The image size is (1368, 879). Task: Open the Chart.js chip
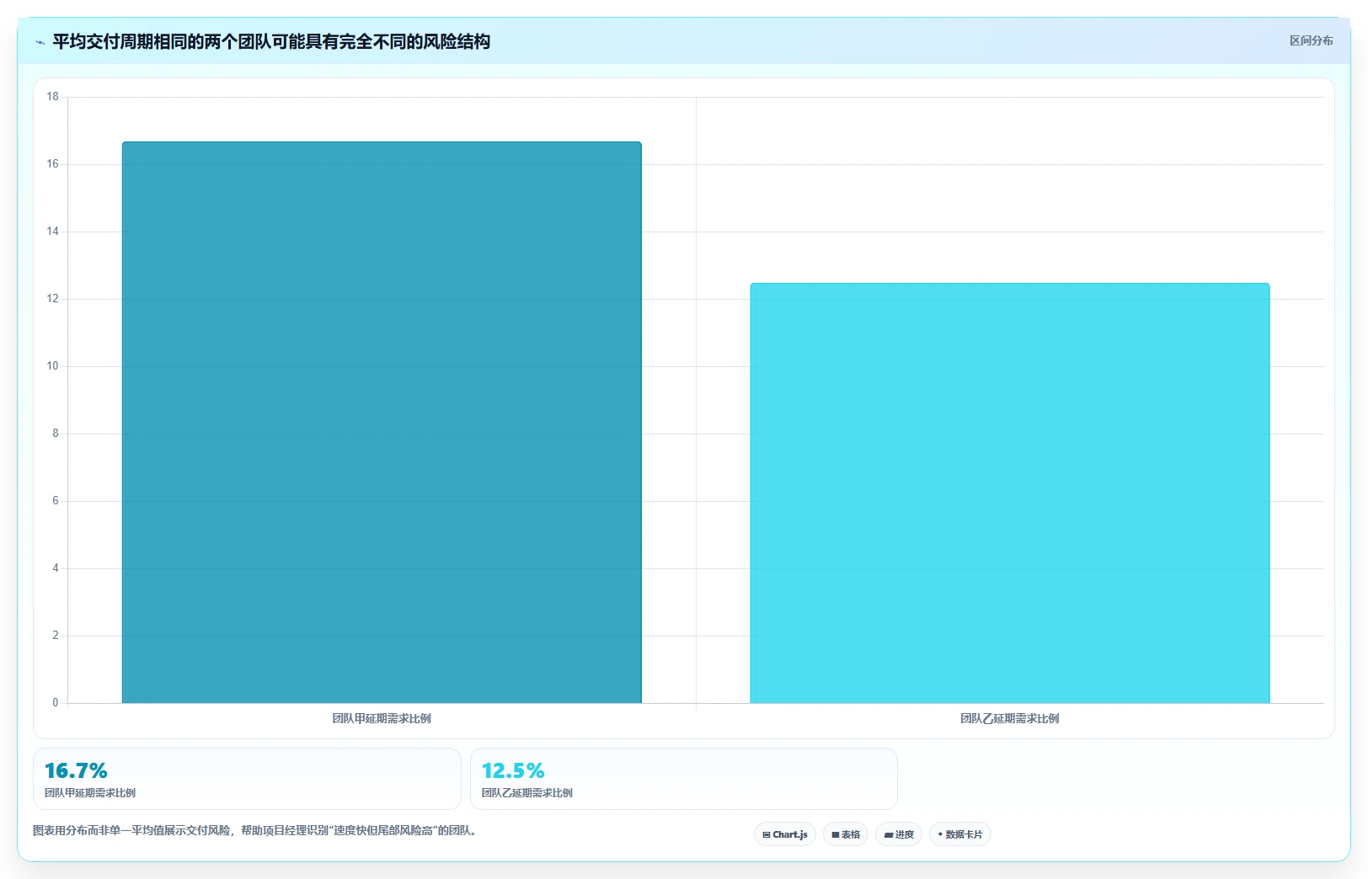click(x=784, y=834)
